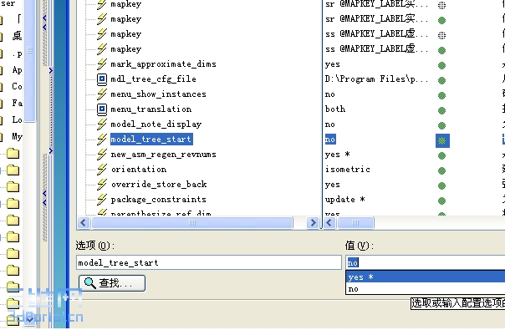The width and height of the screenshot is (505, 330).
Task: Select the package_constraints option
Action: pos(159,200)
